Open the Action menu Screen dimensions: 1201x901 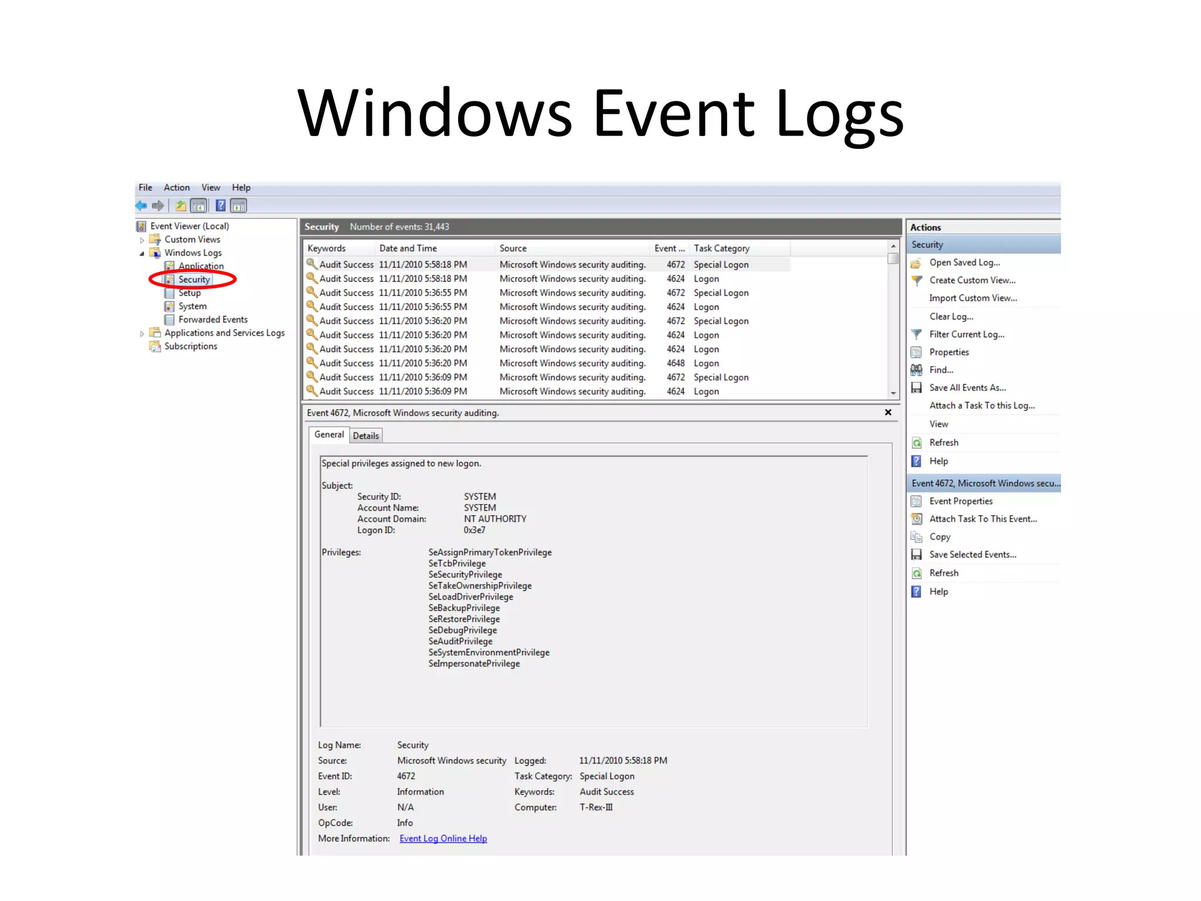177,188
